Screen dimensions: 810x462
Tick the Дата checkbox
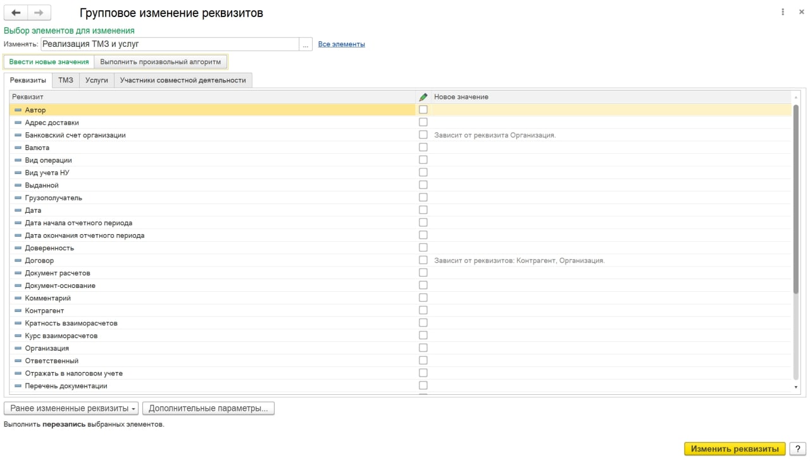pos(423,210)
